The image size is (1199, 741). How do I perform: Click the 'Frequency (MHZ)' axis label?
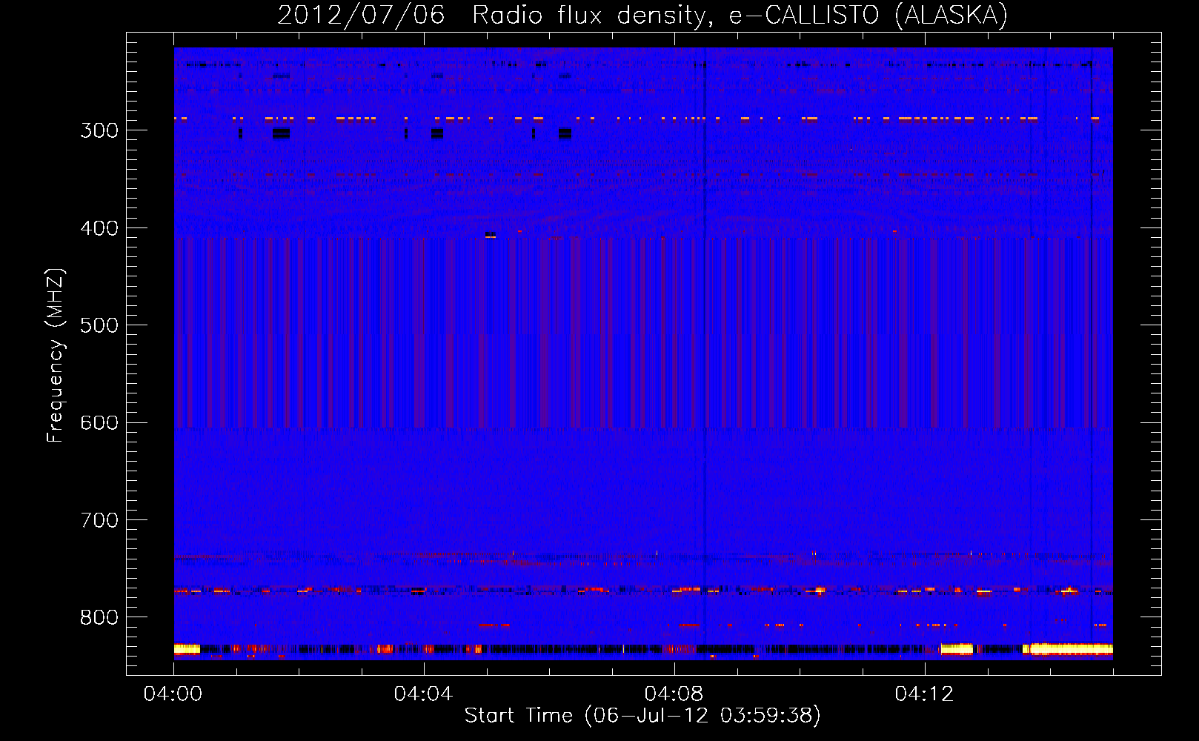(x=56, y=356)
